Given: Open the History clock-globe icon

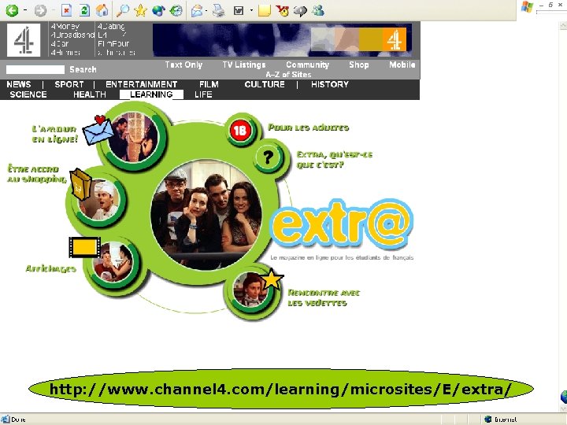Looking at the screenshot, I should pyautogui.click(x=176, y=11).
